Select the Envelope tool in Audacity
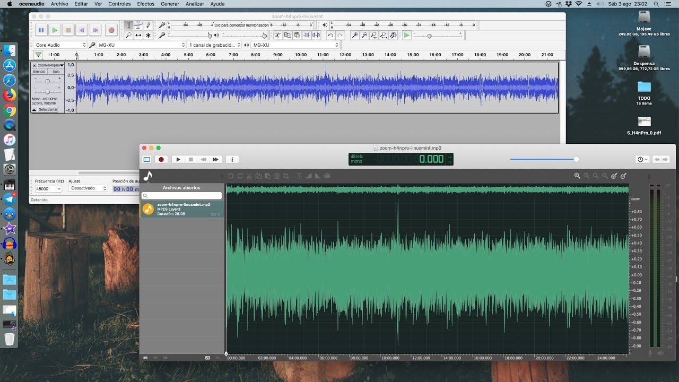 tap(138, 25)
